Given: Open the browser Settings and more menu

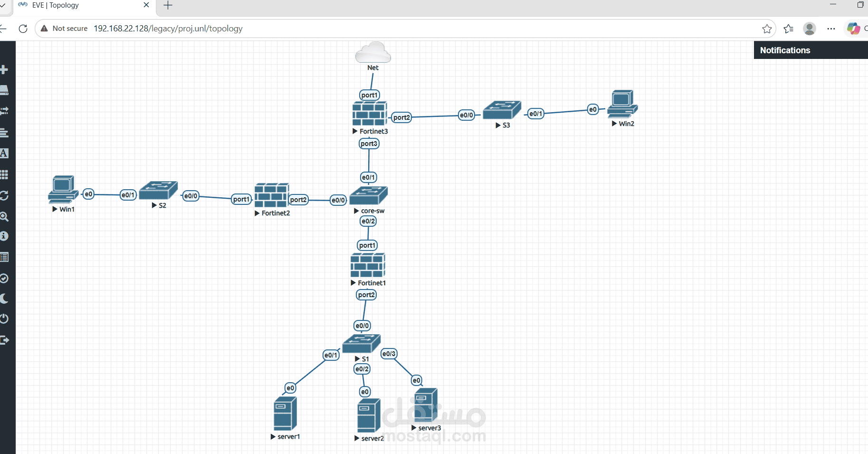Looking at the screenshot, I should pyautogui.click(x=831, y=29).
